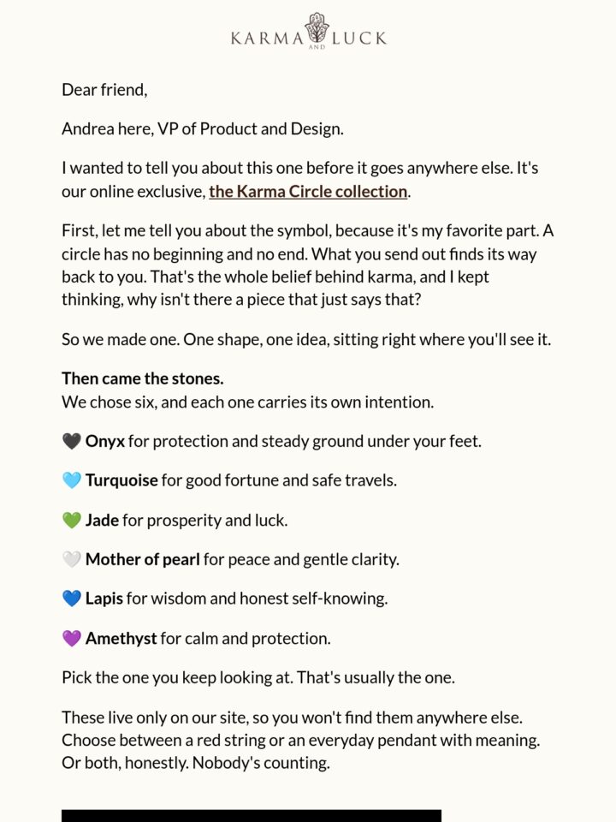Click the blue heart beside Lapis
616x822 pixels.
tap(72, 599)
